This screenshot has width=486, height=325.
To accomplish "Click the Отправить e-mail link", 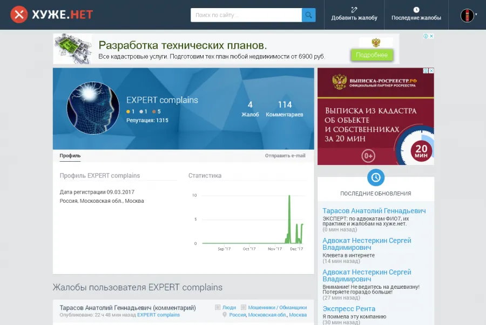I will [285, 156].
